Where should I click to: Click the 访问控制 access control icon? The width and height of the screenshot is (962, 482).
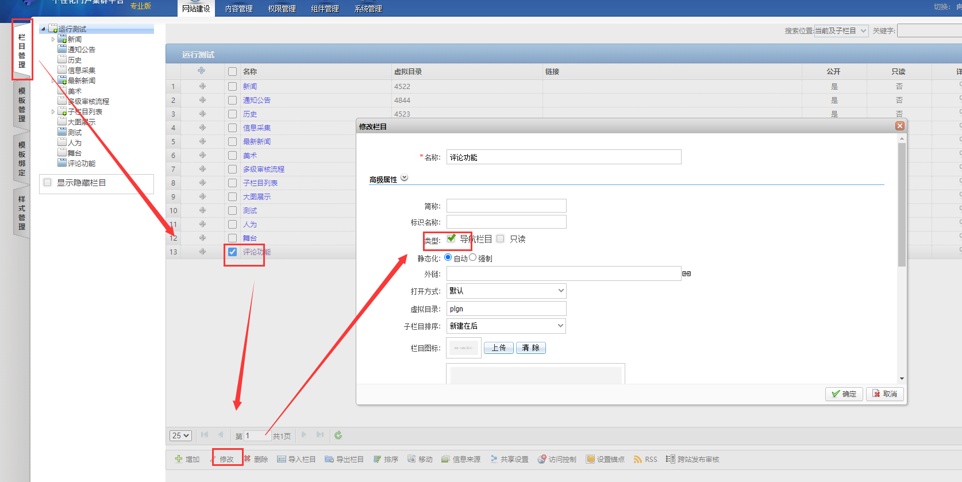(x=542, y=459)
